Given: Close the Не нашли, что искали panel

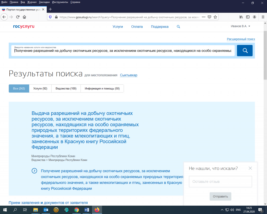Looking at the screenshot, I should [x=250, y=168].
